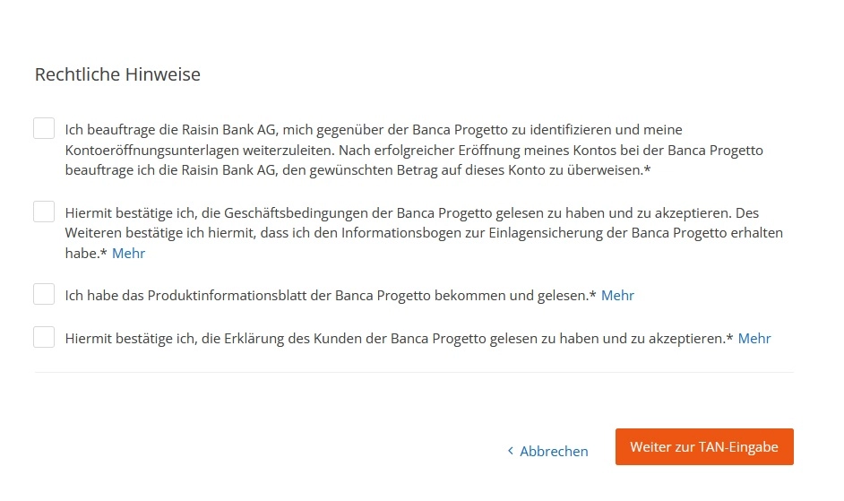Click the back chevron beside Abbrechen
This screenshot has width=844, height=501.
point(511,451)
